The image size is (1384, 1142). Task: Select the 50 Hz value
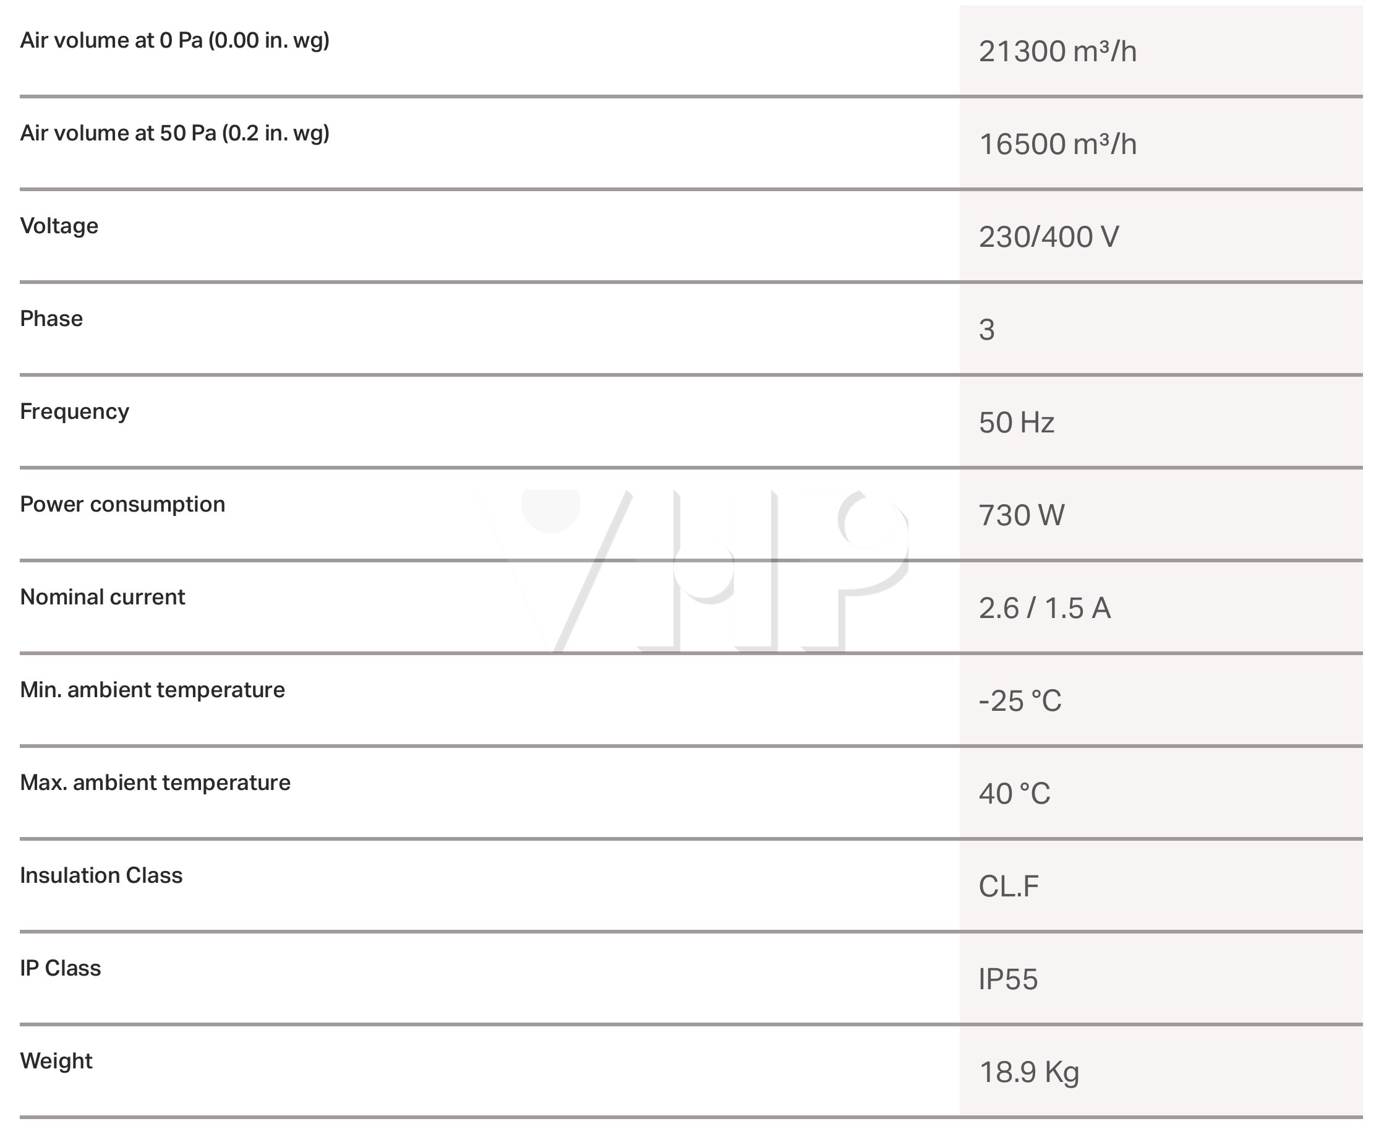(1017, 423)
